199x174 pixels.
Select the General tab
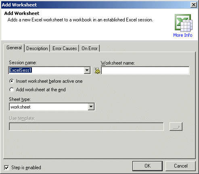pos(14,48)
